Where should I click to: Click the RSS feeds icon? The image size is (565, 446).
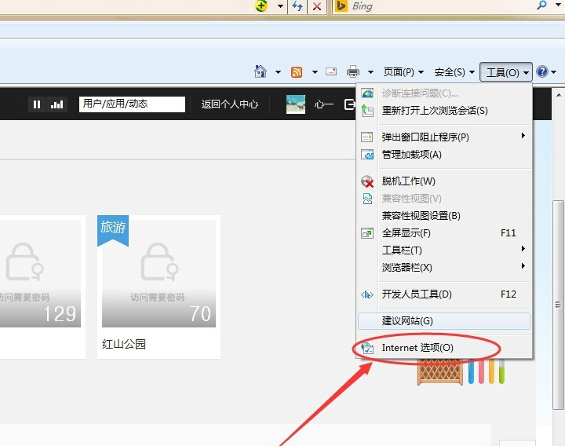(297, 72)
